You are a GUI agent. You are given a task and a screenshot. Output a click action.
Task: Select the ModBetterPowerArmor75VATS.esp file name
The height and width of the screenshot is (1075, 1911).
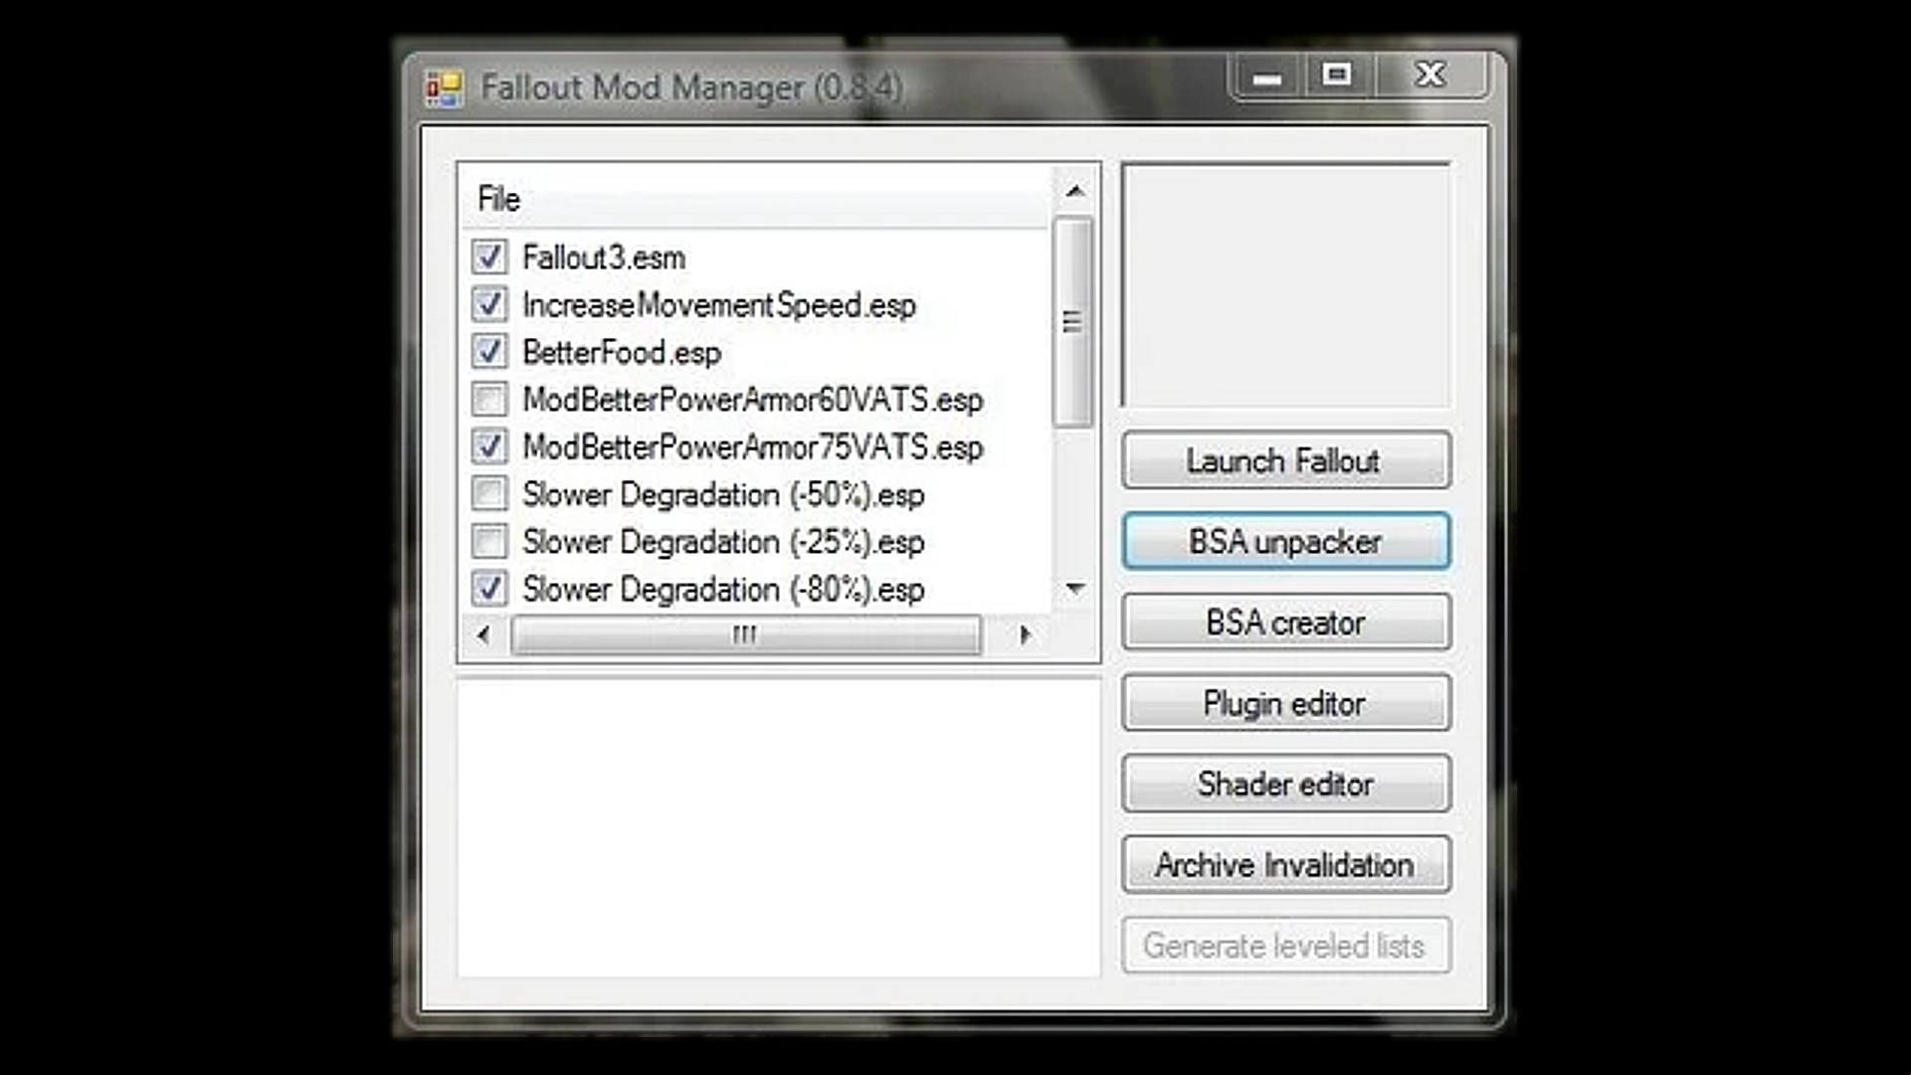click(x=753, y=448)
